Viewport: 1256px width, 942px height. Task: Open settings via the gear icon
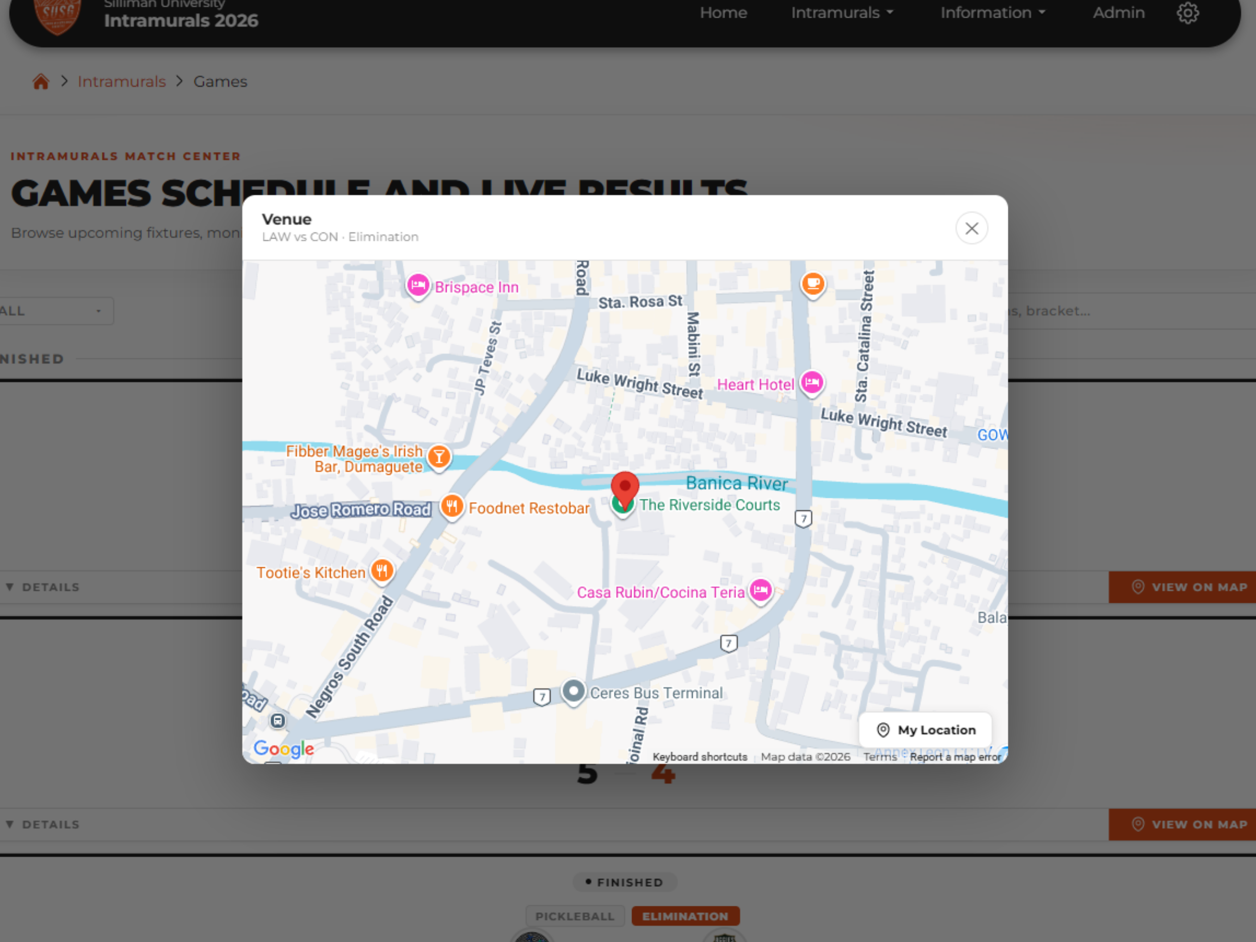pos(1187,13)
